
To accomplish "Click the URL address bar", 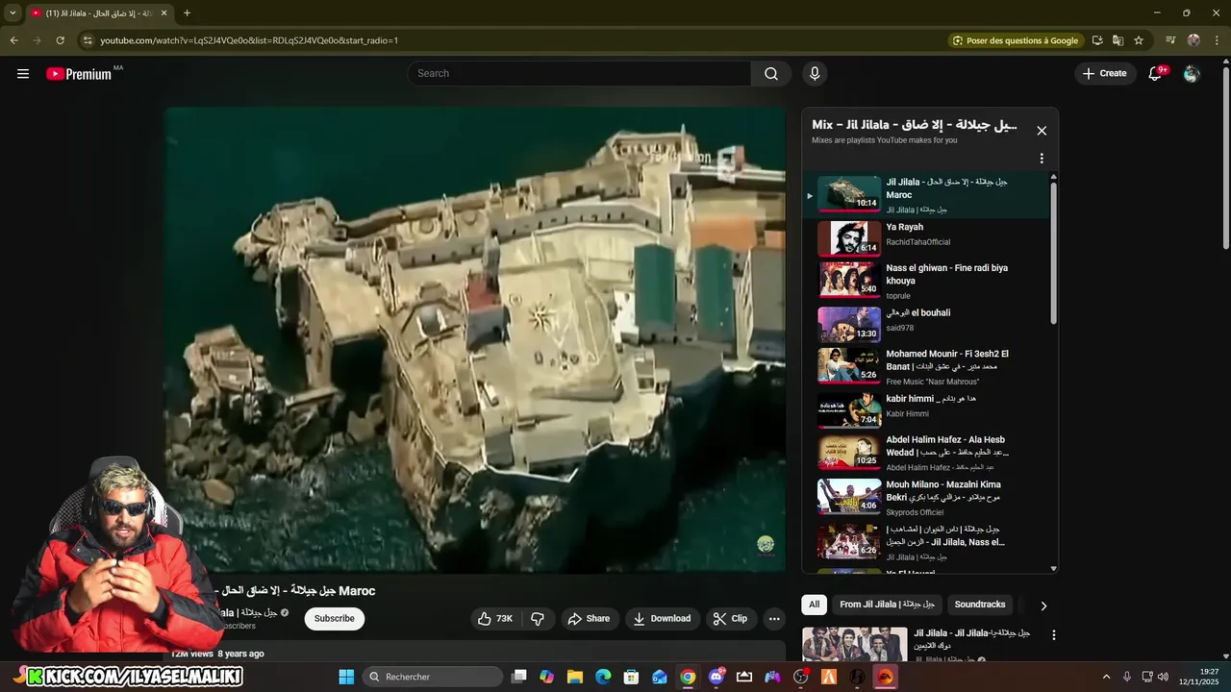I will (x=519, y=40).
